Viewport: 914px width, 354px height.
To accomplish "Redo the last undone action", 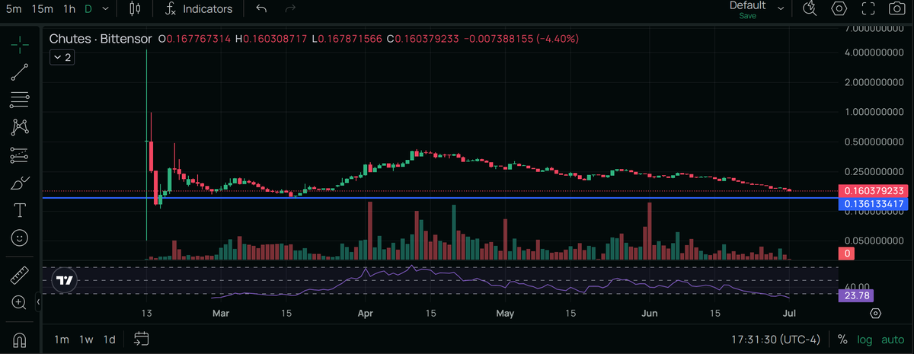I will coord(289,9).
